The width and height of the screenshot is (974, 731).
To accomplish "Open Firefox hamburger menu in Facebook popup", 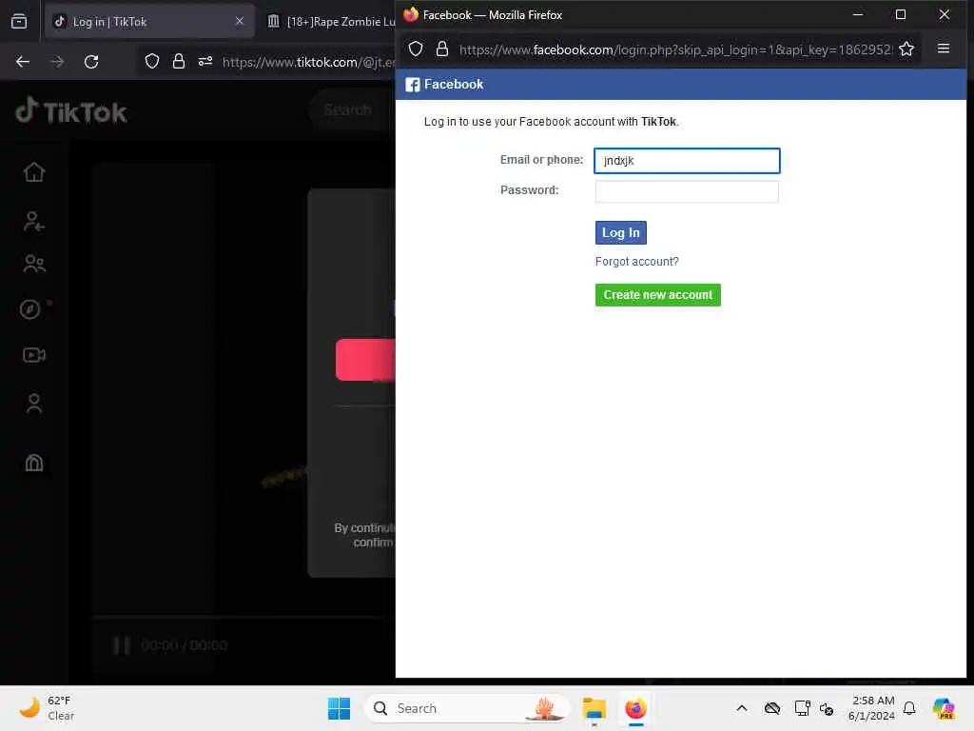I will (943, 49).
